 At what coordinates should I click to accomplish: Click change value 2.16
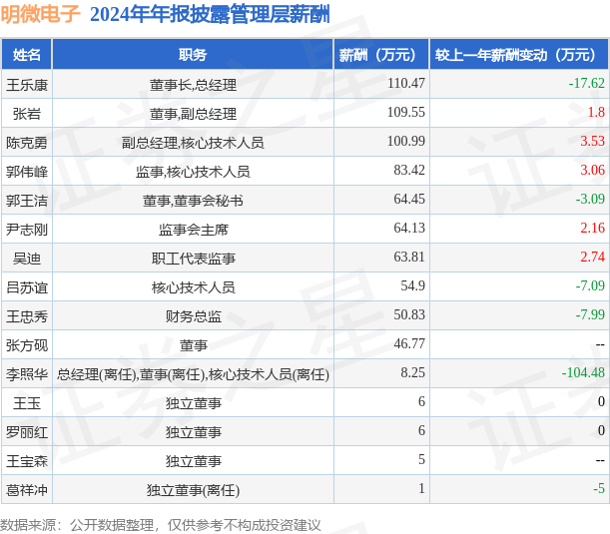tap(592, 228)
